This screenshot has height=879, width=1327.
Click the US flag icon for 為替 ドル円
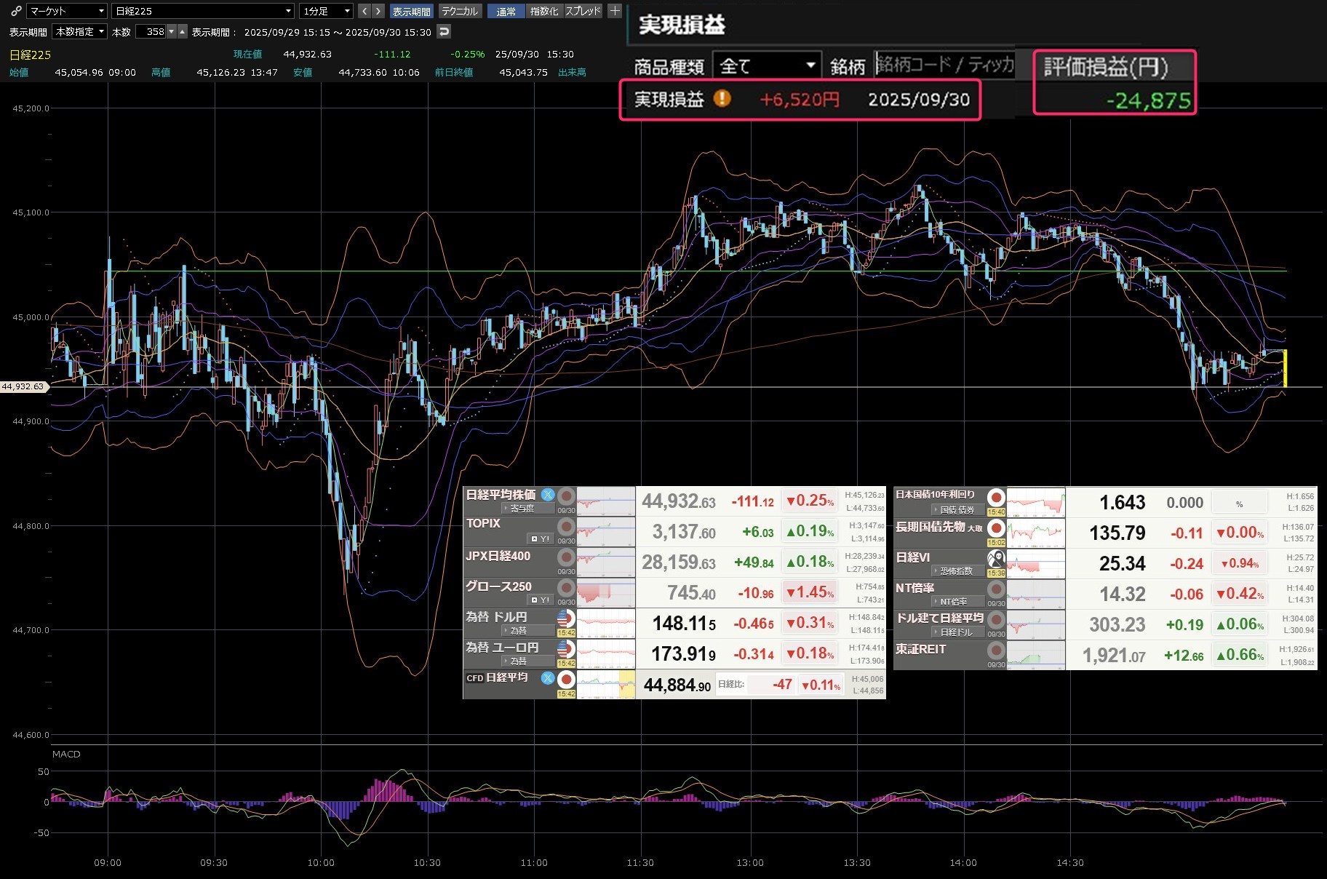(x=565, y=619)
